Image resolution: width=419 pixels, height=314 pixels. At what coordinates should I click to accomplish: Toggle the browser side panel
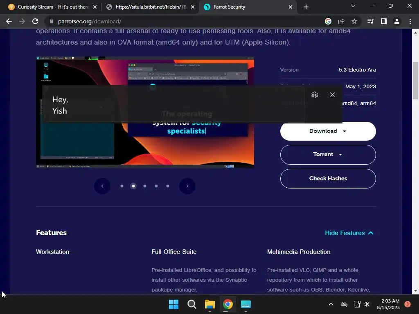(x=384, y=21)
